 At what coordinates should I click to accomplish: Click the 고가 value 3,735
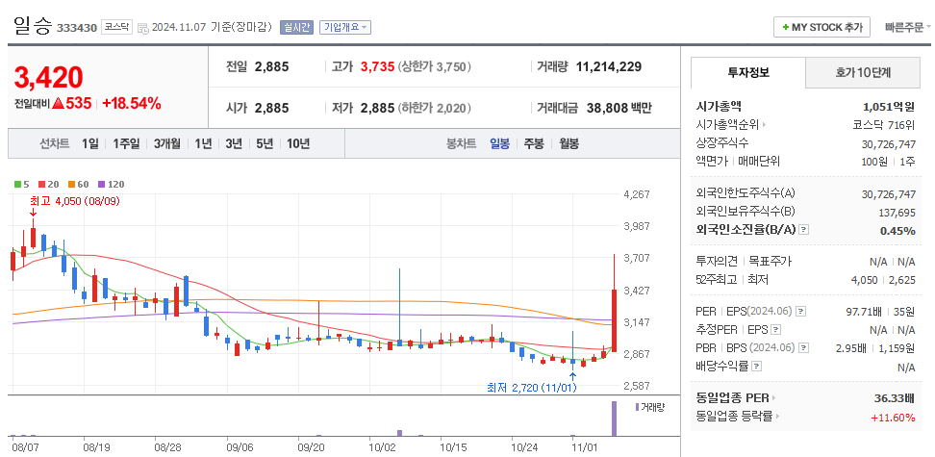[377, 66]
